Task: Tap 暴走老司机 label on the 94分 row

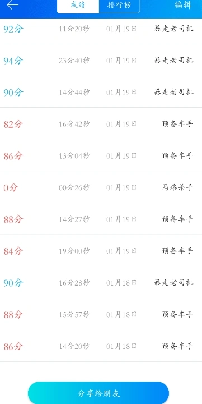Action: click(x=173, y=61)
